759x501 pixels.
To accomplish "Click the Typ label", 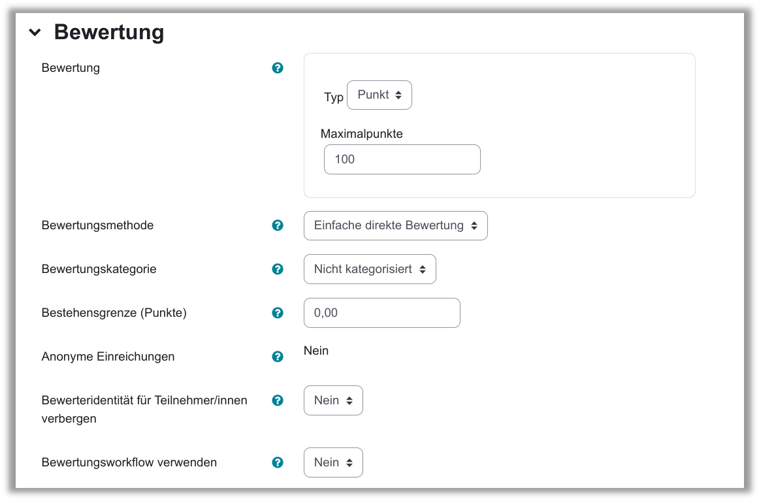I will (x=334, y=97).
